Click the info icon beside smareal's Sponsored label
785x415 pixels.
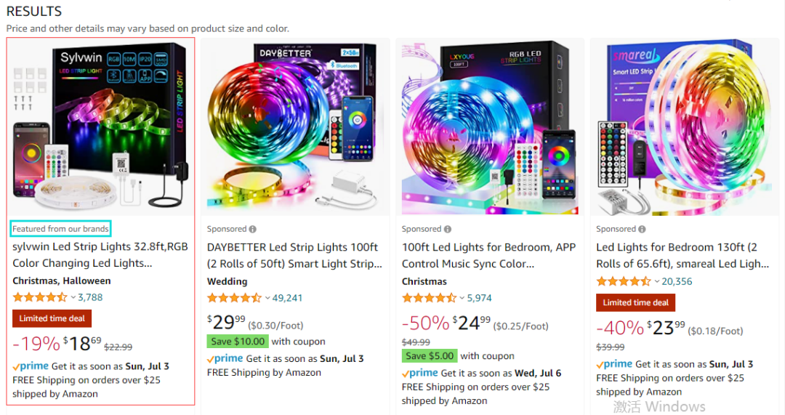pyautogui.click(x=642, y=229)
